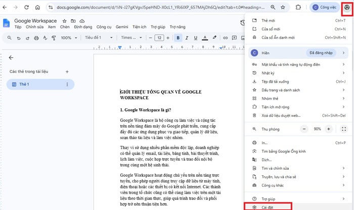This screenshot has width=354, height=210.
Task: Open the Công cụ menu
Action: click(x=104, y=27)
